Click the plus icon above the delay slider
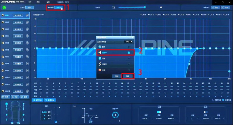 [x=59, y=107]
